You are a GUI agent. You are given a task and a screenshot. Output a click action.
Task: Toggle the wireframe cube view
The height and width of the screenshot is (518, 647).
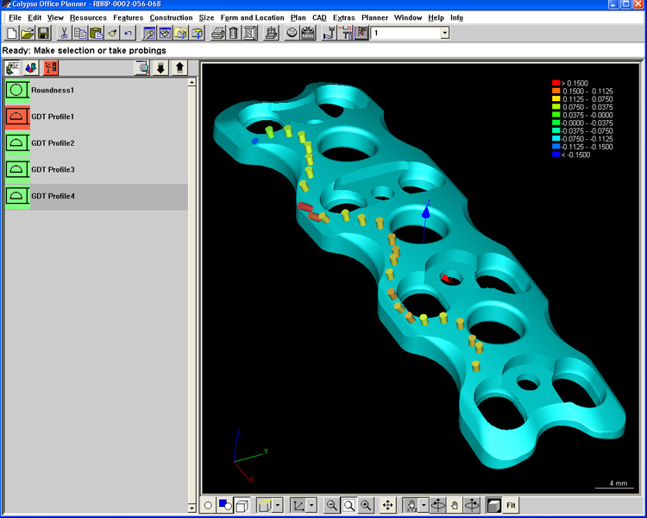(242, 505)
